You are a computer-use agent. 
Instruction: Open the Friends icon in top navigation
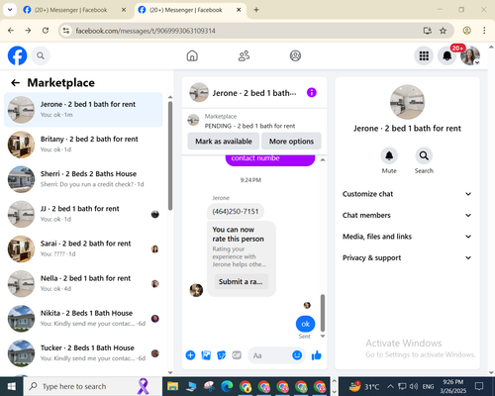tap(244, 55)
